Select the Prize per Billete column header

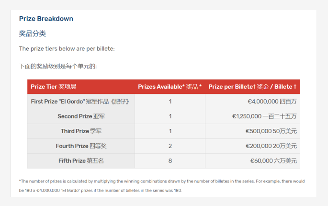(x=252, y=87)
